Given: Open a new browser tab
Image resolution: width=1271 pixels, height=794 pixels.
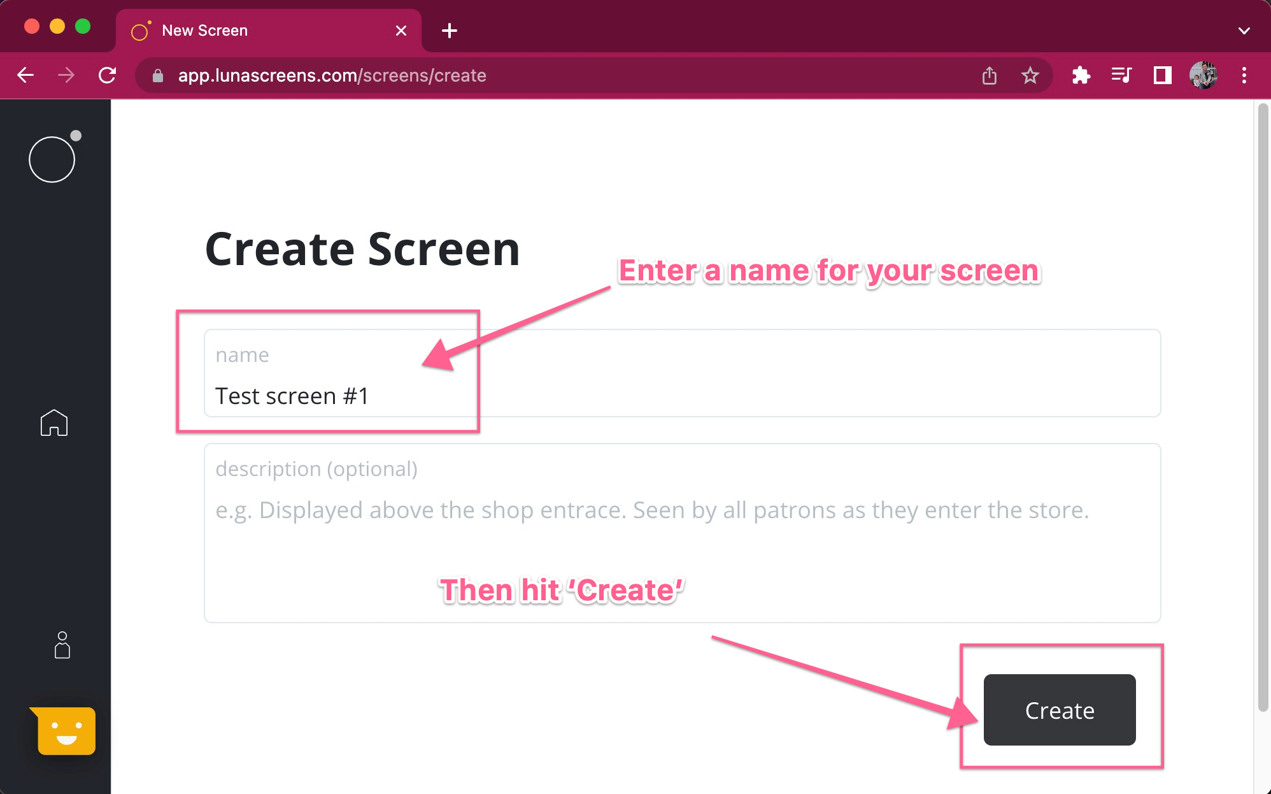Looking at the screenshot, I should click(x=449, y=30).
